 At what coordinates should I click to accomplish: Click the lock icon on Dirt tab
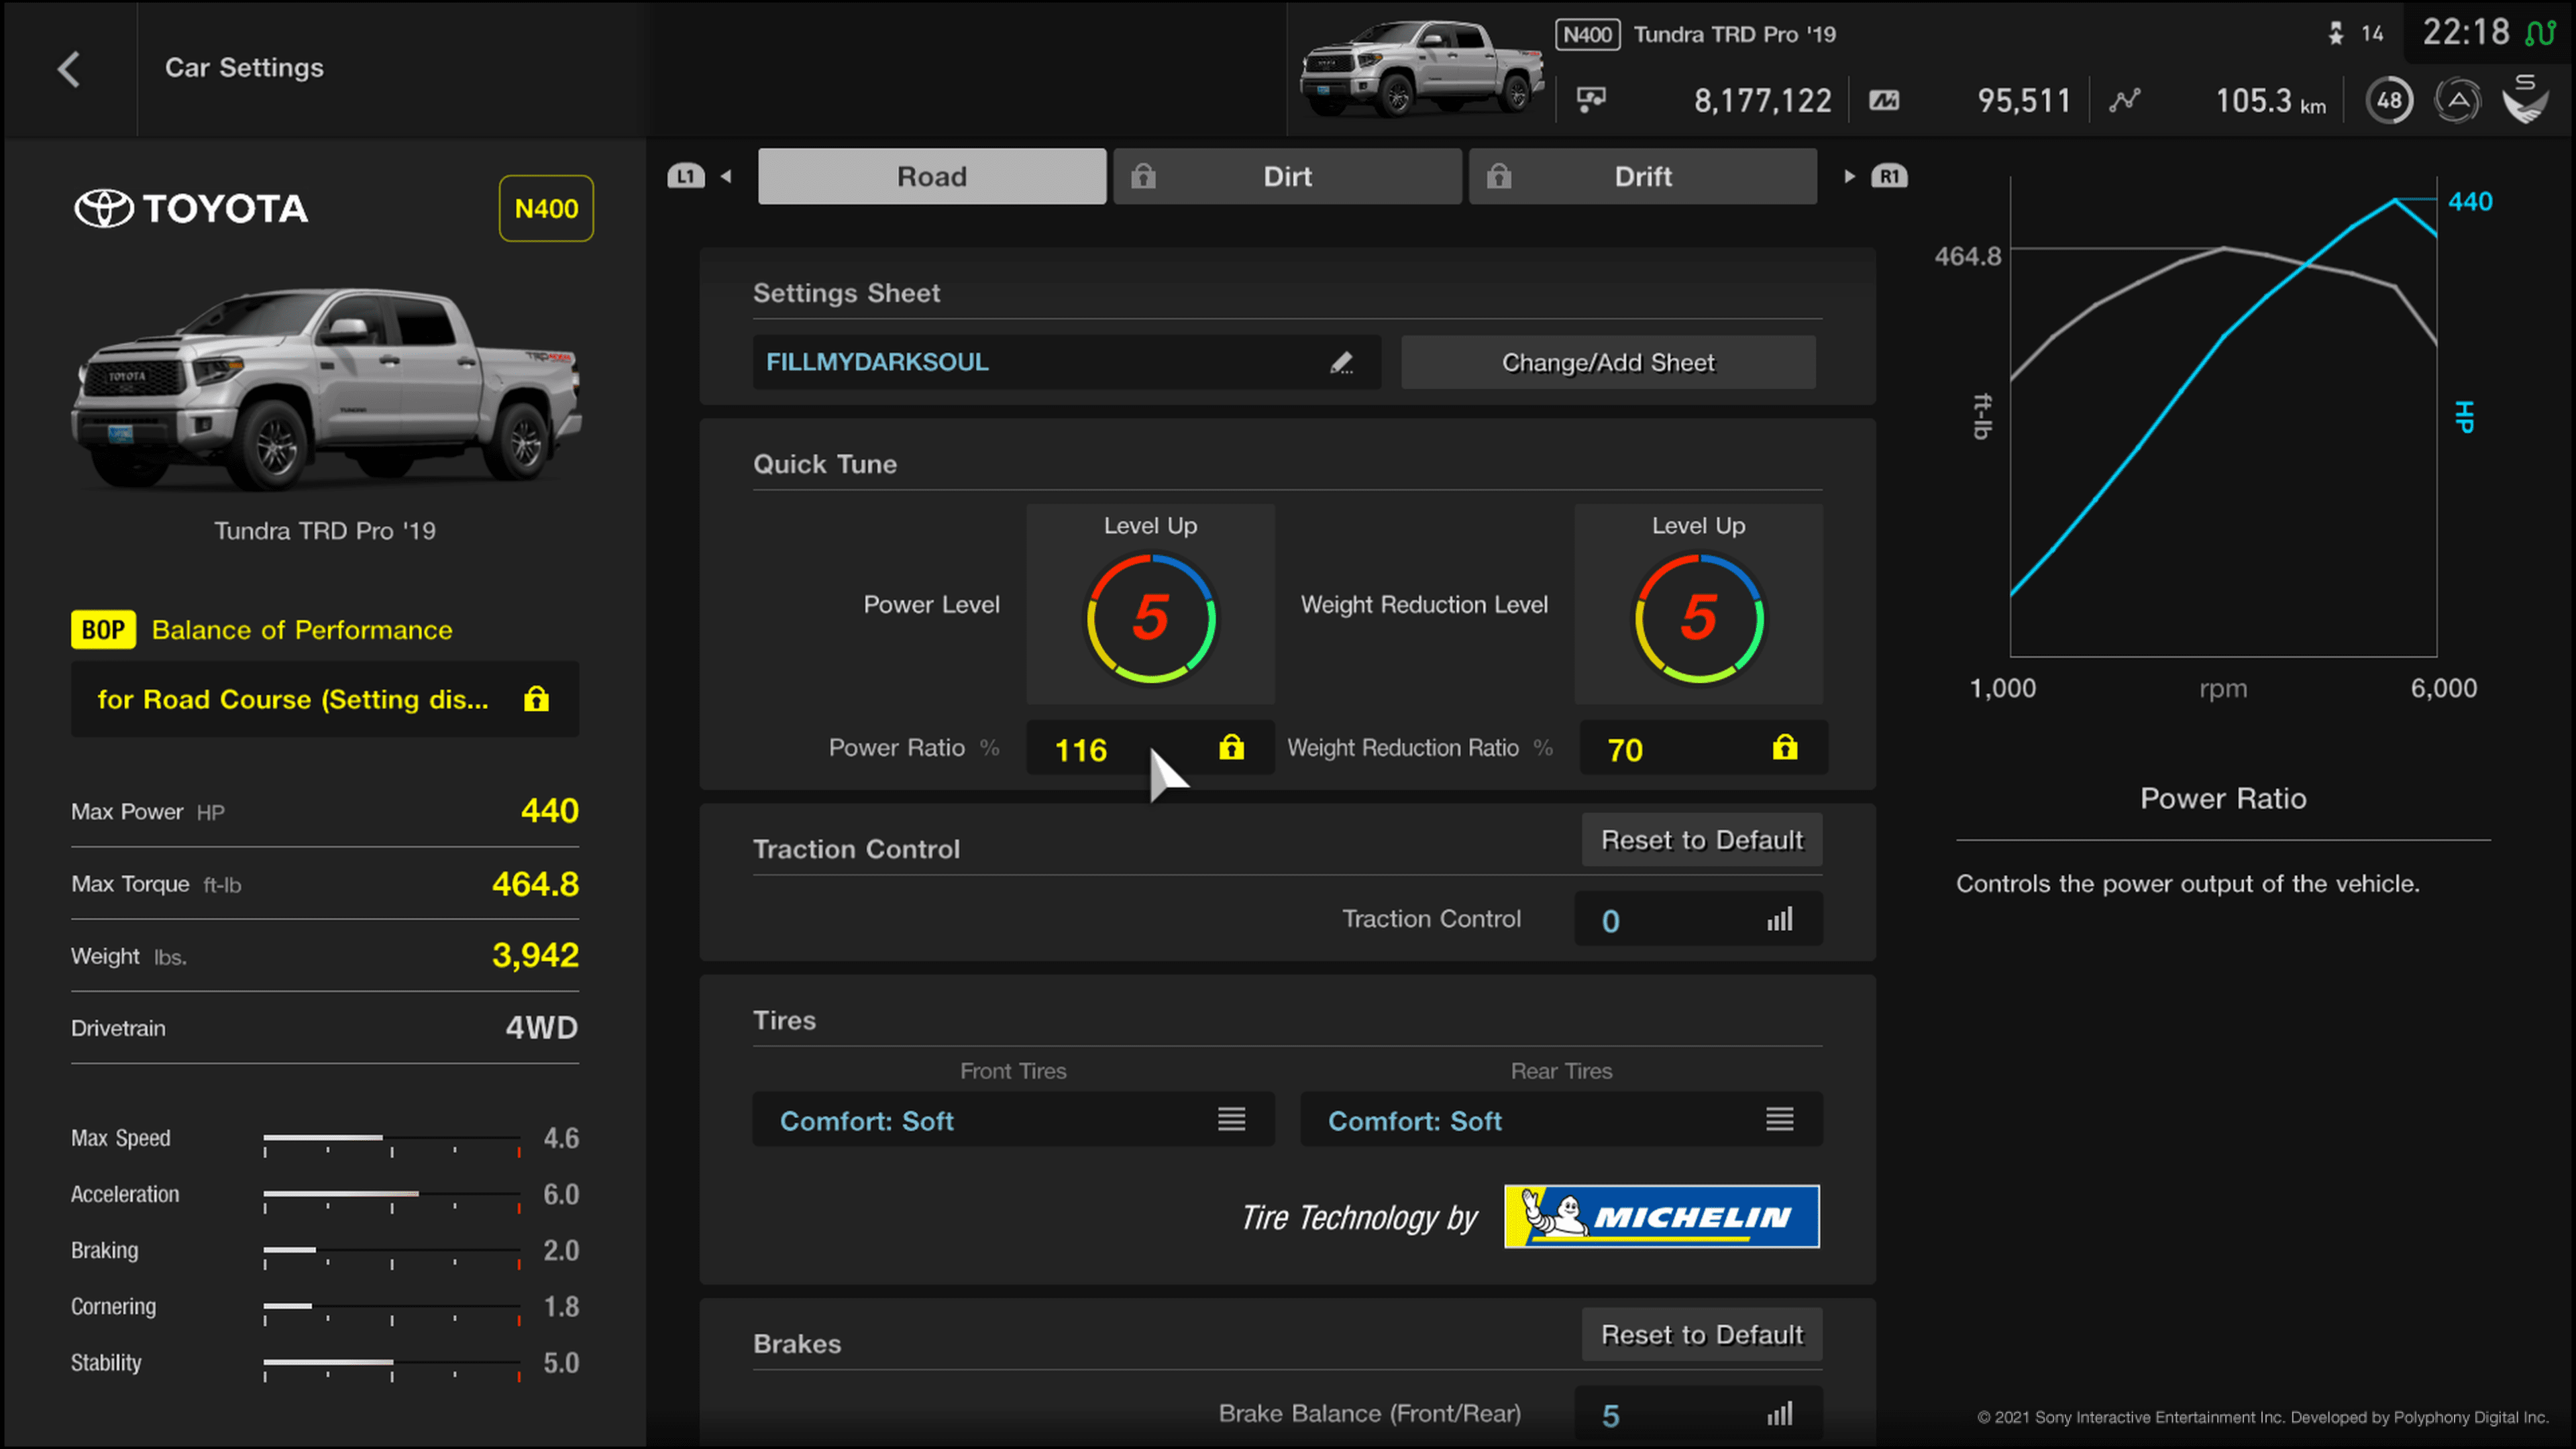click(1146, 175)
